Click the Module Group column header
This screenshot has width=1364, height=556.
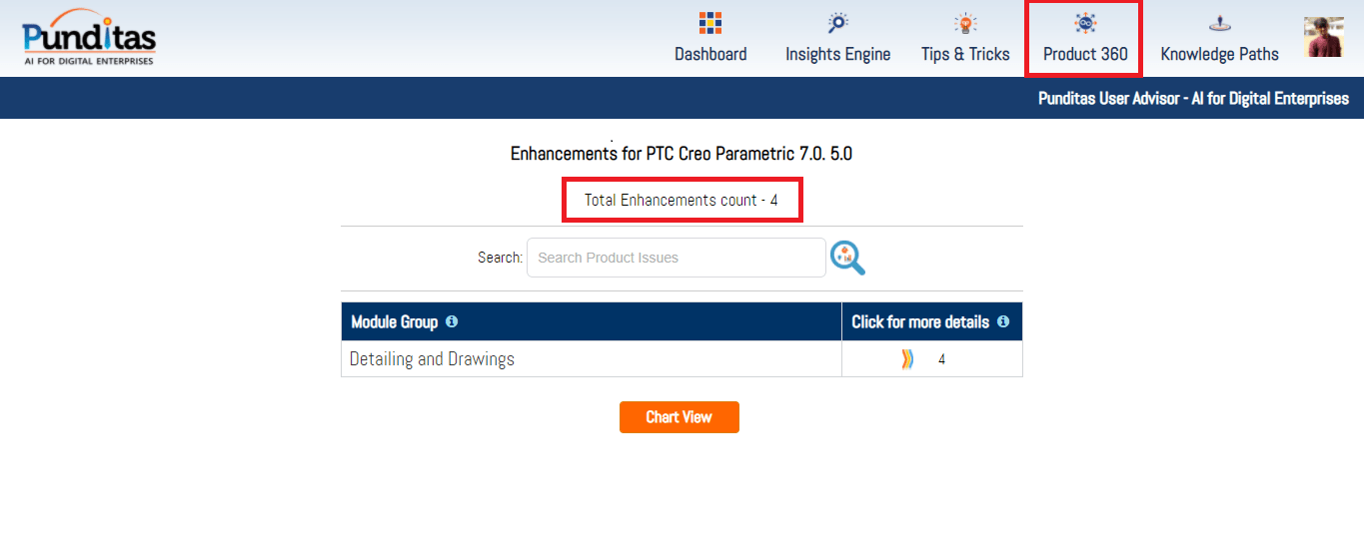tap(394, 322)
